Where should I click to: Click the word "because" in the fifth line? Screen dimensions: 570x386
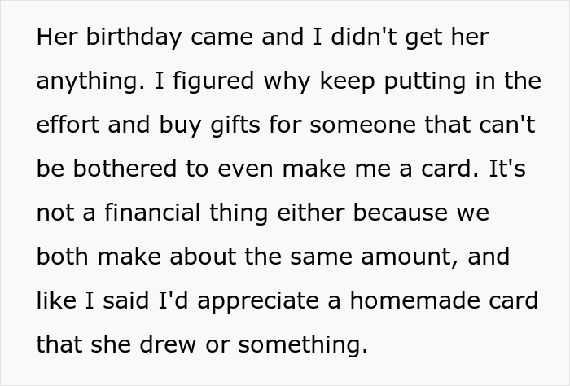tap(421, 212)
